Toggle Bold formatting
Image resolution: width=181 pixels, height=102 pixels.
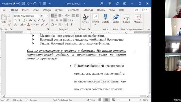tap(15, 20)
